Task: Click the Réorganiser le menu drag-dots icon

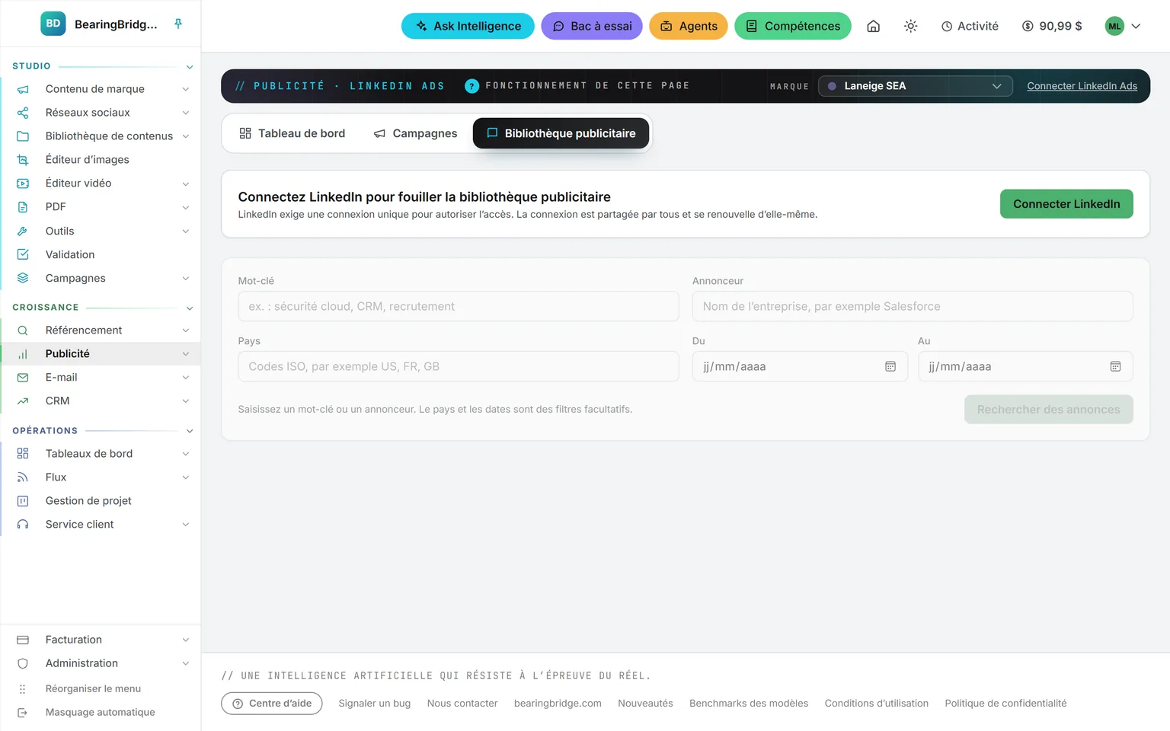Action: pyautogui.click(x=23, y=689)
